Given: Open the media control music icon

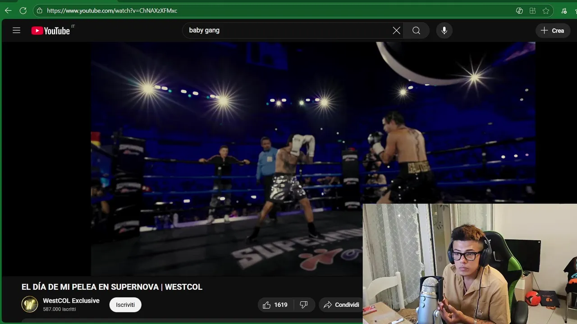Looking at the screenshot, I should pos(564,10).
